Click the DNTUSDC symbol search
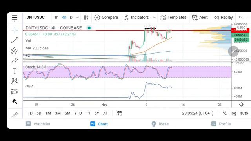The image size is (251, 141). pyautogui.click(x=36, y=17)
